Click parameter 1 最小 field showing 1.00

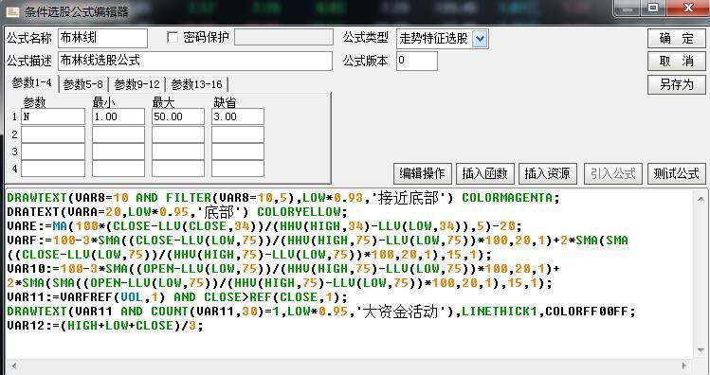click(118, 116)
